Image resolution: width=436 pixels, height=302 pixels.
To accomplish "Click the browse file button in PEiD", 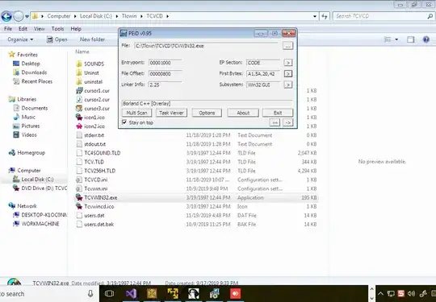I will (x=287, y=46).
